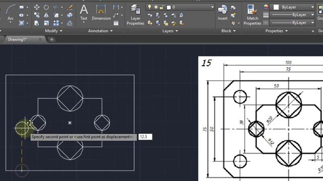Expand the Modify panel

pyautogui.click(x=53, y=31)
